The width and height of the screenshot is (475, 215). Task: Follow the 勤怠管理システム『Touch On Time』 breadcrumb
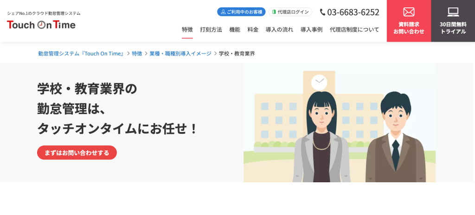(81, 54)
